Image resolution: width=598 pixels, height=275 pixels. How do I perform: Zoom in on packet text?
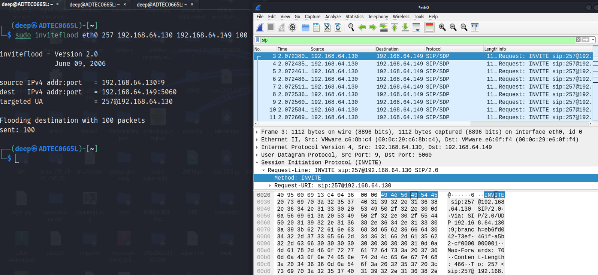click(x=442, y=27)
